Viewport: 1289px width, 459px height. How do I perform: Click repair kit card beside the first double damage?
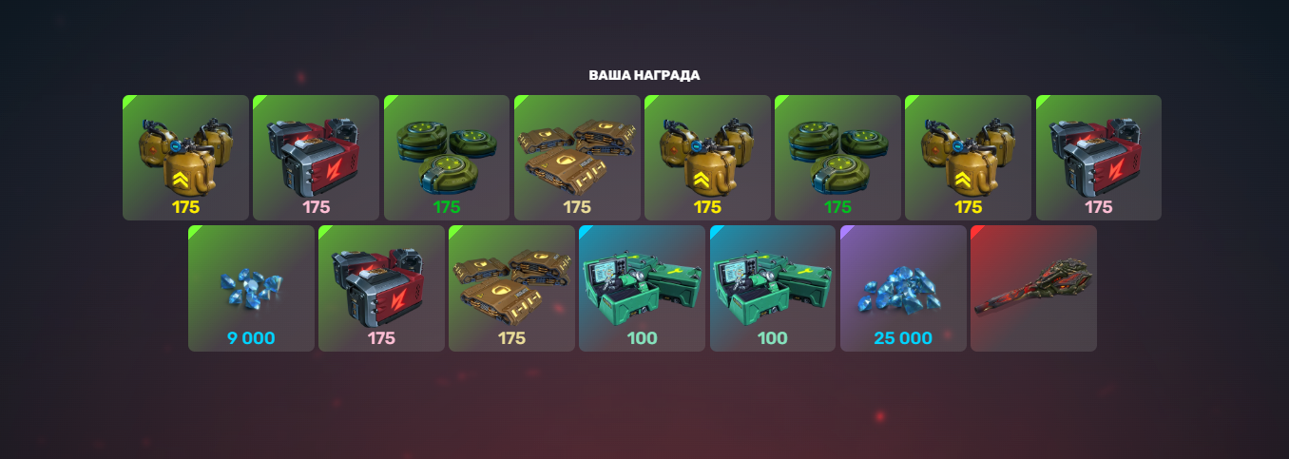[x=316, y=158]
